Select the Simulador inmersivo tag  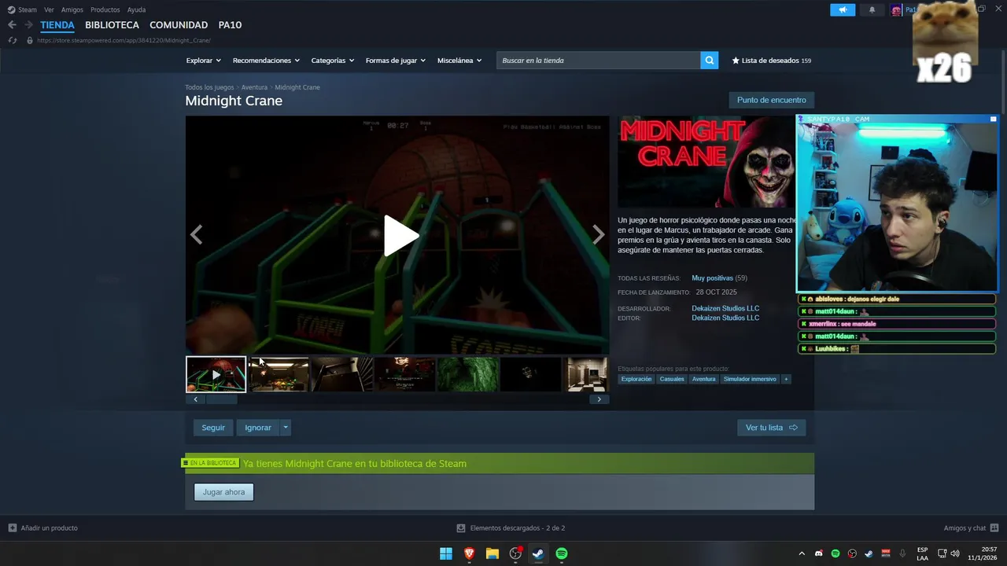tap(750, 379)
